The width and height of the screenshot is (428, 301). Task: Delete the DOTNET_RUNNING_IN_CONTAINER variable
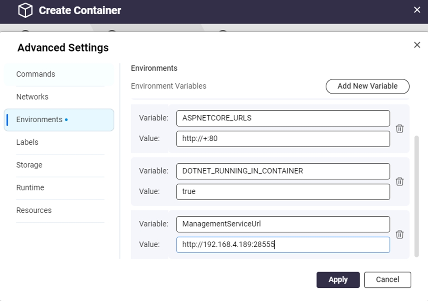point(399,182)
